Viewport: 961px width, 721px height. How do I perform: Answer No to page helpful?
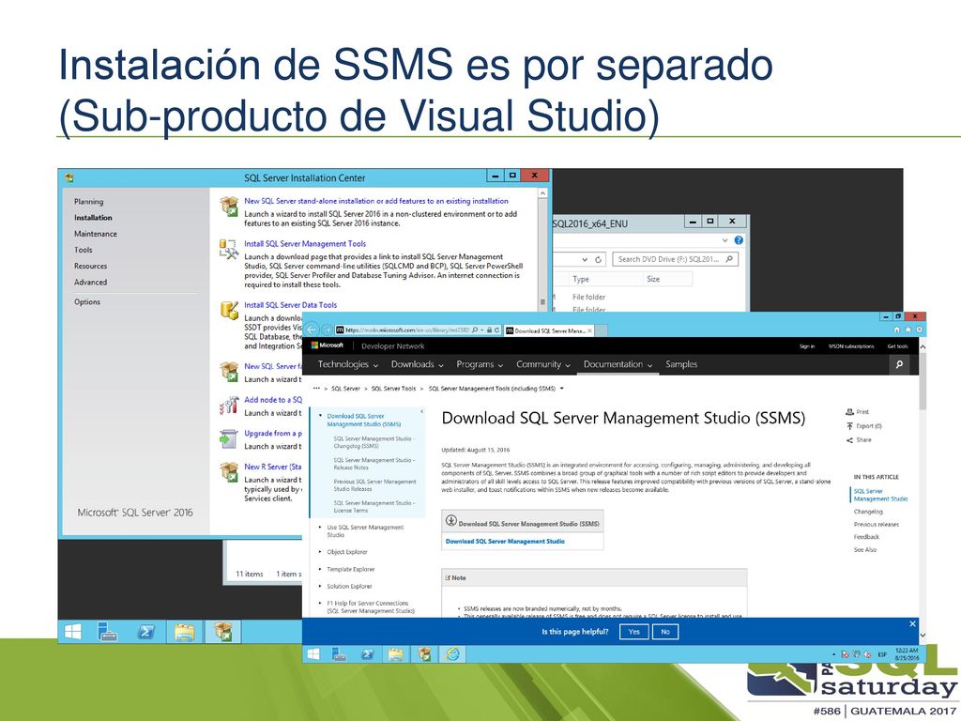665,632
